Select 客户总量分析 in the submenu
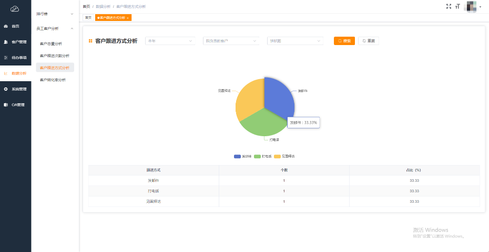Image resolution: width=489 pixels, height=252 pixels. click(51, 43)
